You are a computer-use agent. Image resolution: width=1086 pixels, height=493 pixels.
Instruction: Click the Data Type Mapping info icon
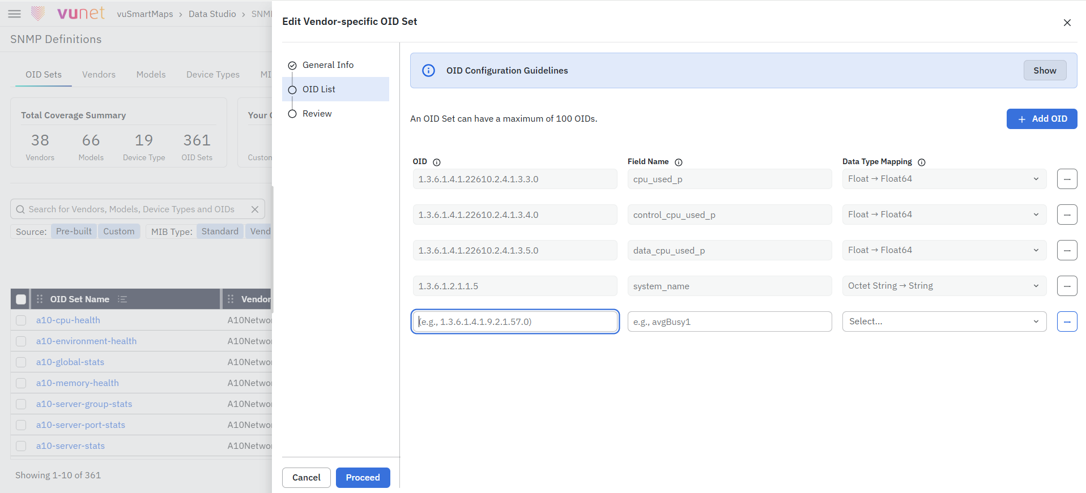tap(922, 162)
